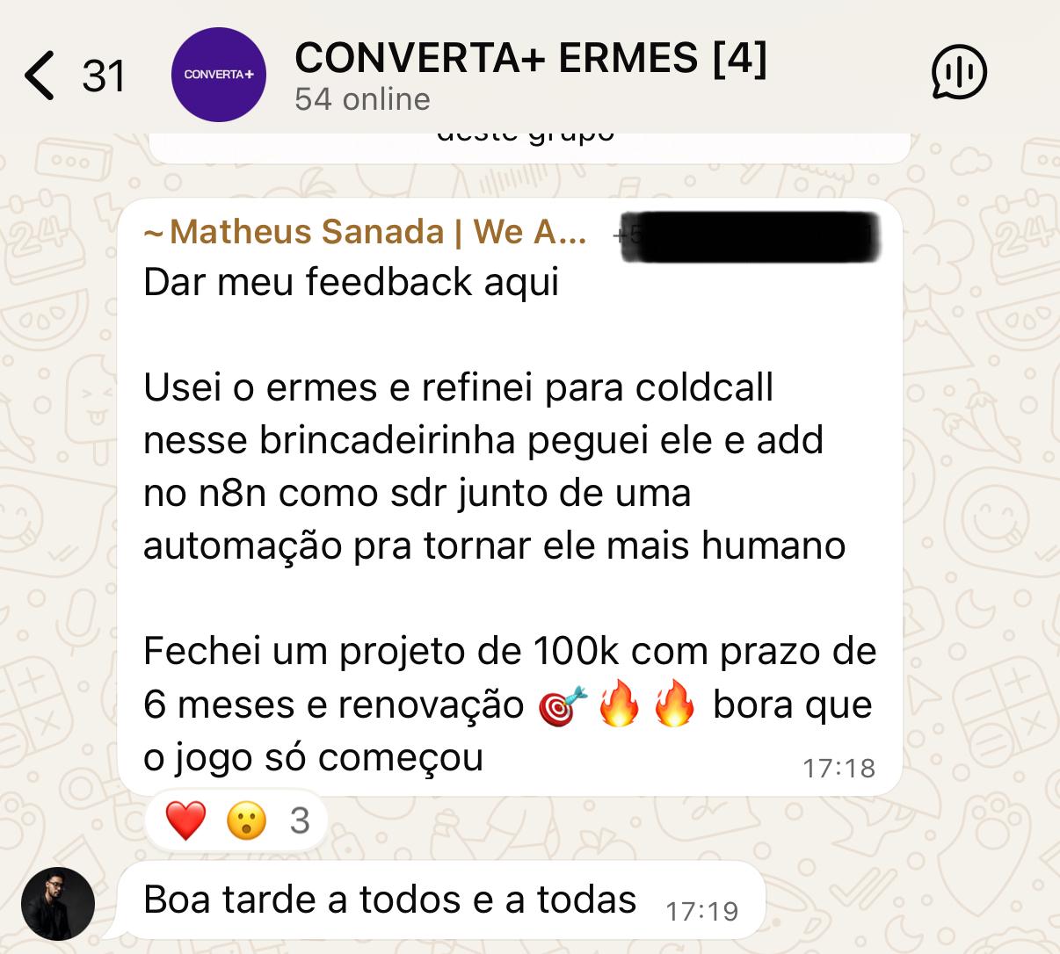Tap the dartboard target emoji in message

coord(562,706)
